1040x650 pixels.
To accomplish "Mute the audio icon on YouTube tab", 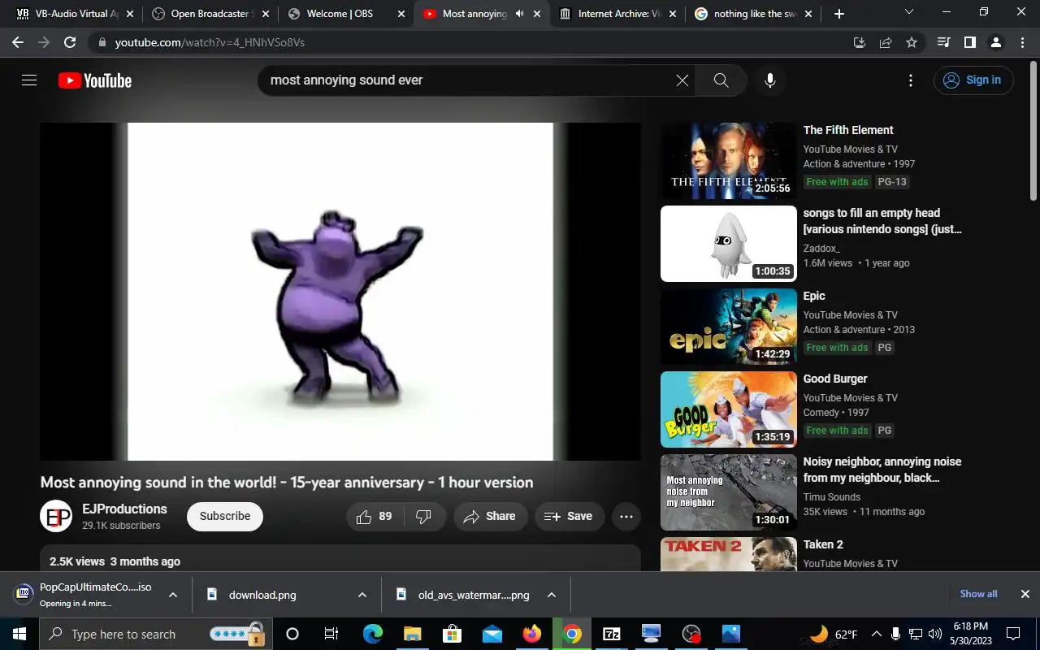I will click(519, 14).
